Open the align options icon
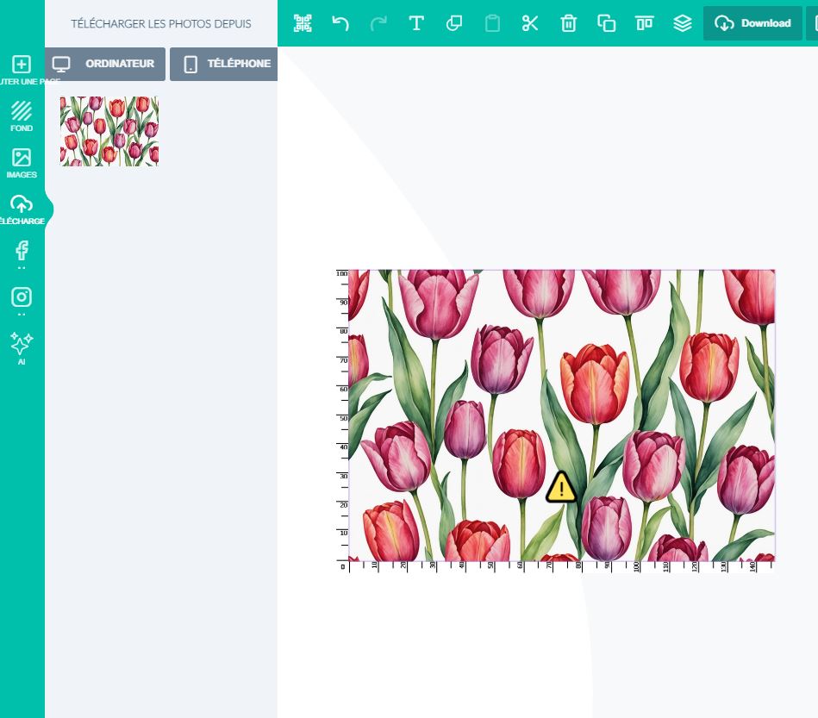 pyautogui.click(x=645, y=23)
